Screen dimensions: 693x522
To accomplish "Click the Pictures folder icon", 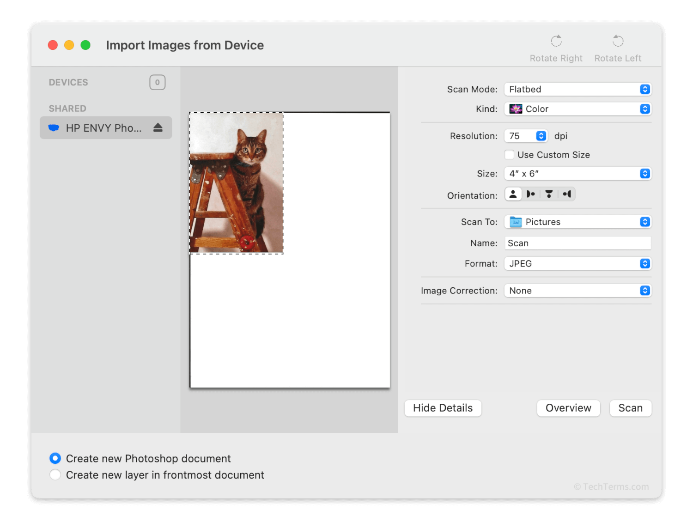I will pos(516,222).
